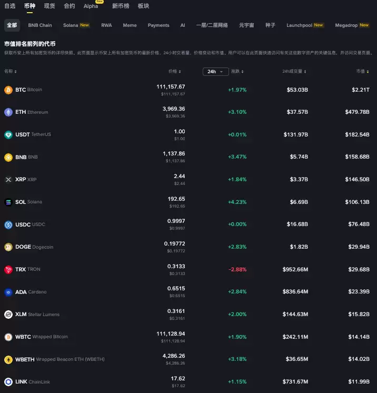Select the Meme category filter
This screenshot has height=393, width=377.
[130, 25]
